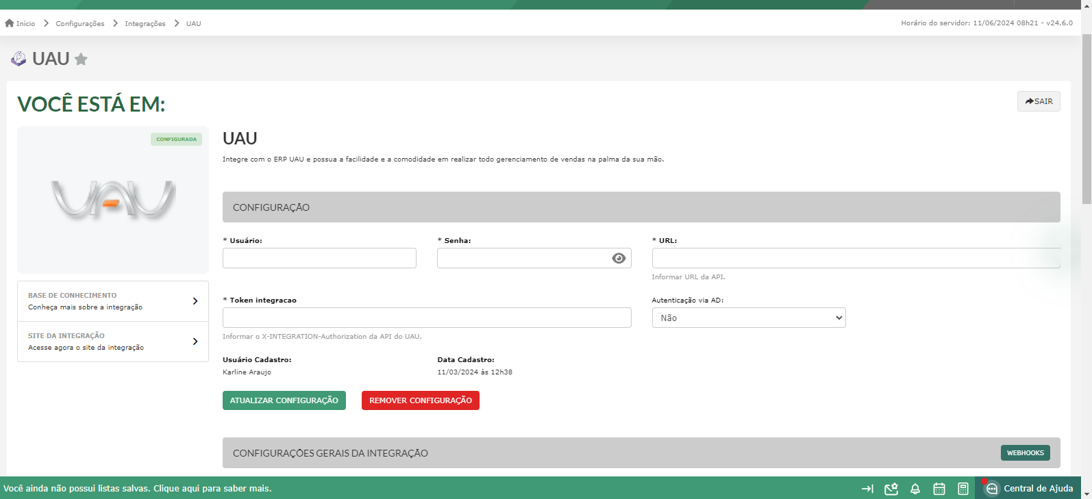Click the '11/03/2024 às 12h38' date text
The width and height of the screenshot is (1092, 499).
475,372
